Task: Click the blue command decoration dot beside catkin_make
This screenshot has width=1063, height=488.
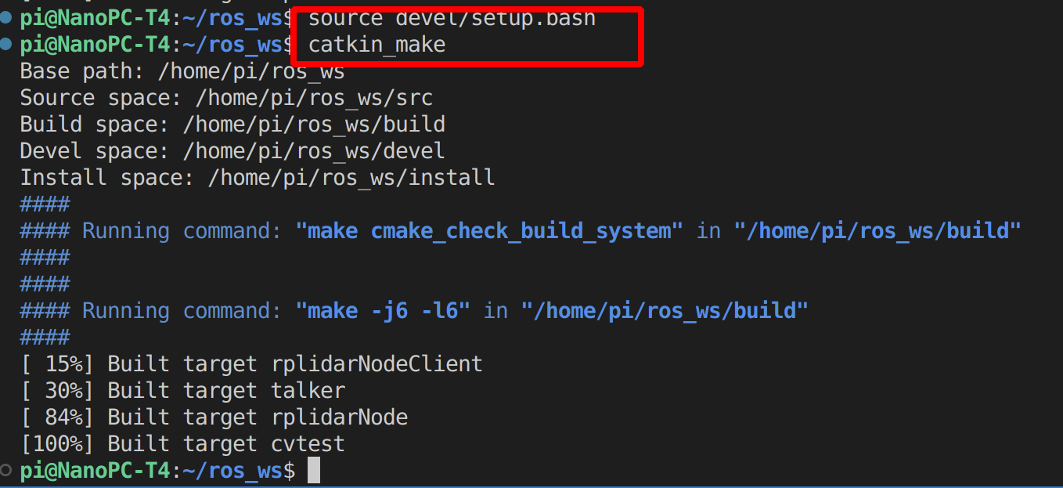Action: pyautogui.click(x=7, y=45)
